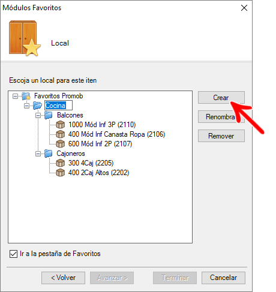Collapse the Cocina folder node
Image resolution: width=276 pixels, height=292 pixels.
point(26,106)
